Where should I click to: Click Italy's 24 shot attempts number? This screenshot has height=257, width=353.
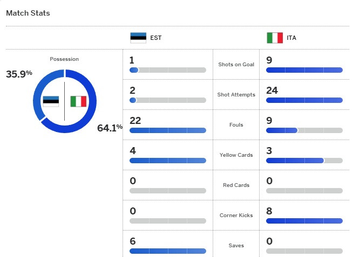point(272,90)
